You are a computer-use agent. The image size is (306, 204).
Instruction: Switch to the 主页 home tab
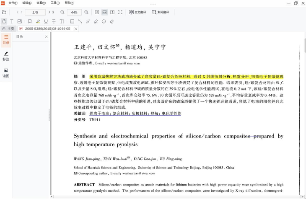(8, 29)
